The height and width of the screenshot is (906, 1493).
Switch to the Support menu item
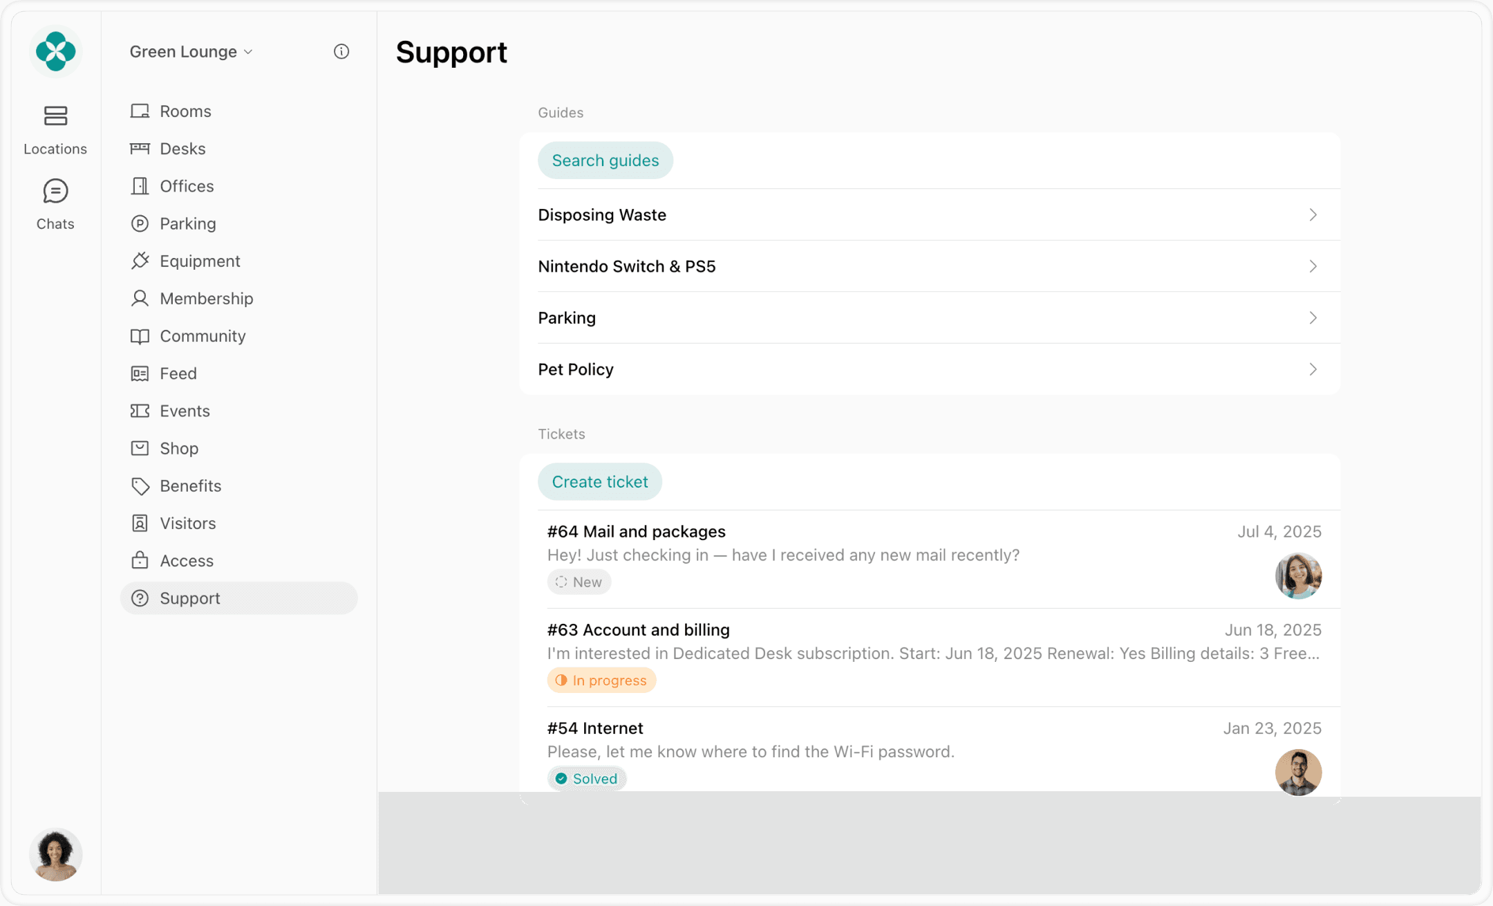tap(190, 598)
